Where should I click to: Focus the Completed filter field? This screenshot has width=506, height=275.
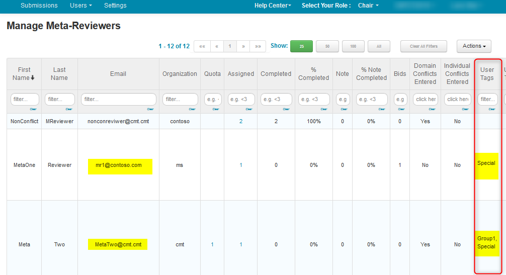click(x=276, y=100)
